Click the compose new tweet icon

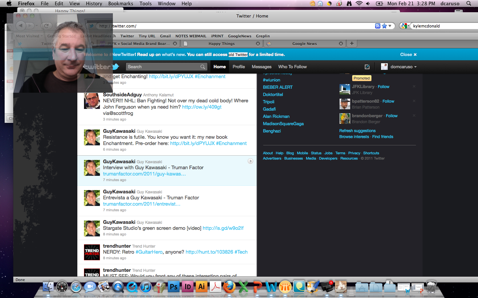367,67
